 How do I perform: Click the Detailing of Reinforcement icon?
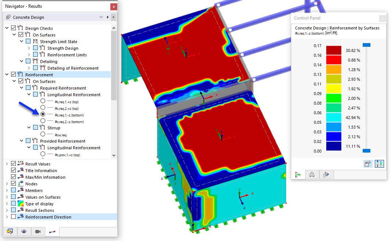pyautogui.click(x=43, y=68)
